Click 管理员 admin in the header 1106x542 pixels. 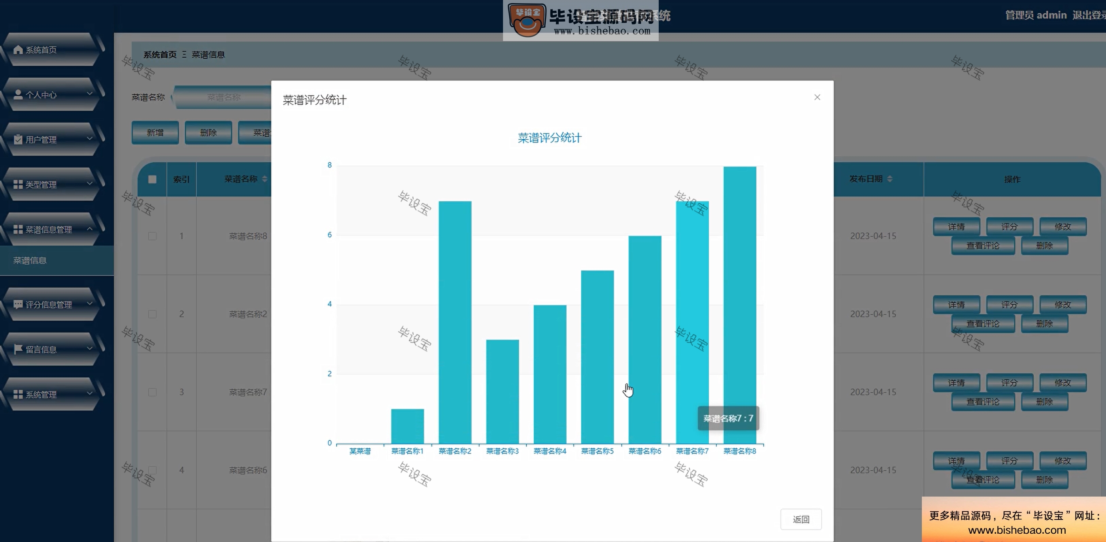tap(1036, 15)
